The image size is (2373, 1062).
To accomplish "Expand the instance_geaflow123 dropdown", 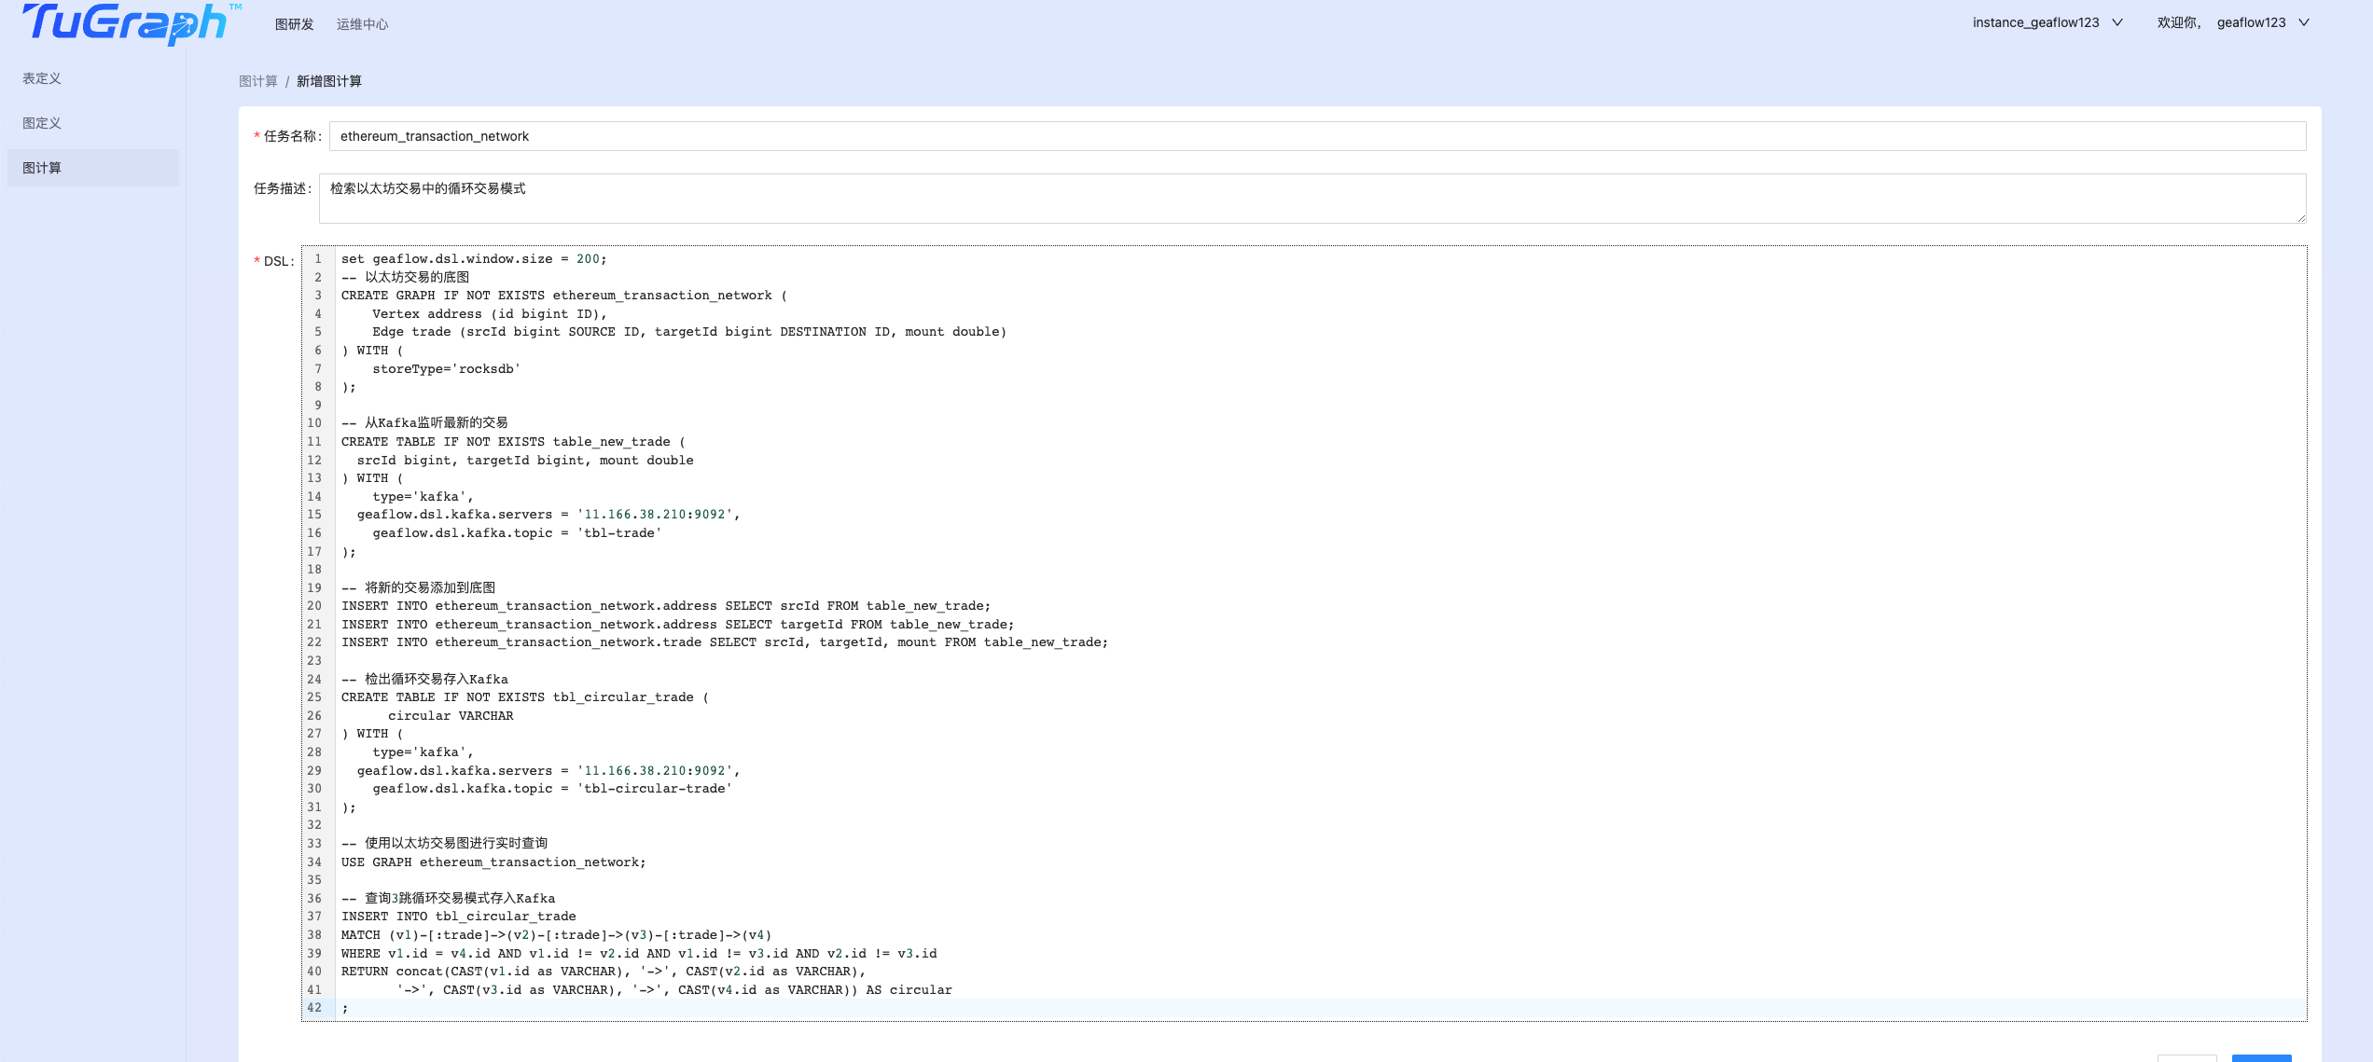I will pyautogui.click(x=2047, y=22).
